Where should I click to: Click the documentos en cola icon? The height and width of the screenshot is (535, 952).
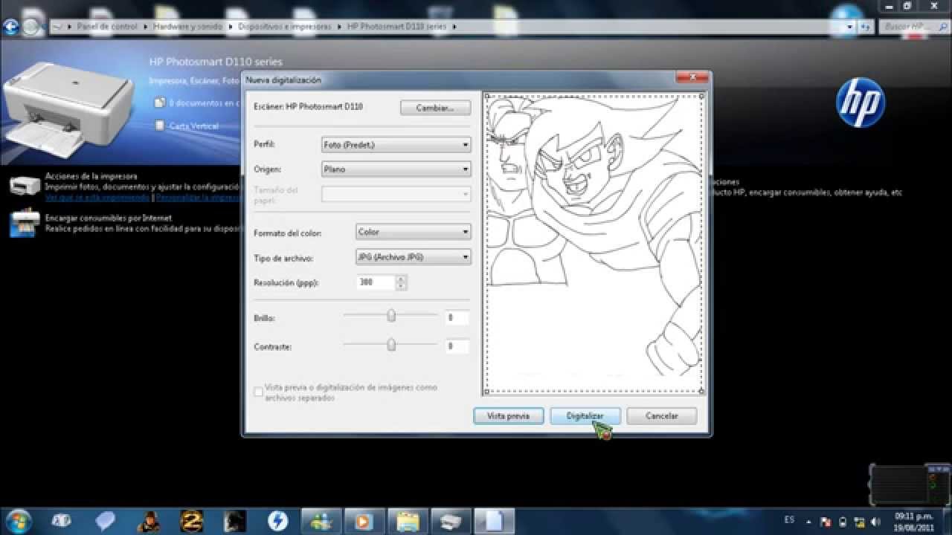(159, 103)
